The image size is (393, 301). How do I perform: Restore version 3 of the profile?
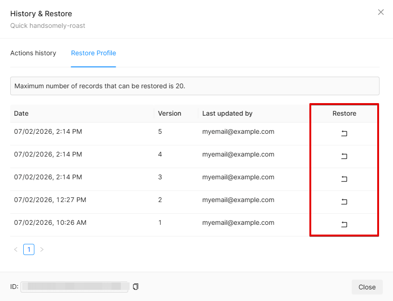(x=344, y=179)
